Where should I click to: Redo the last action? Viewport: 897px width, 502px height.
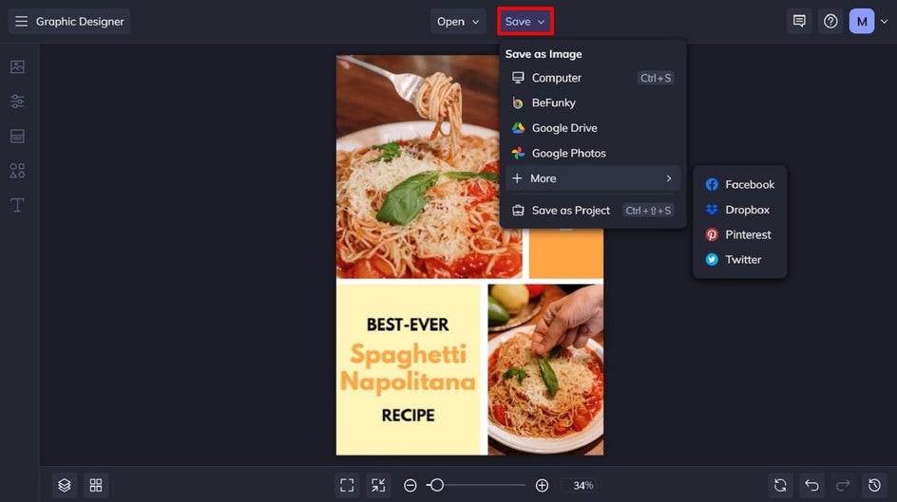843,485
